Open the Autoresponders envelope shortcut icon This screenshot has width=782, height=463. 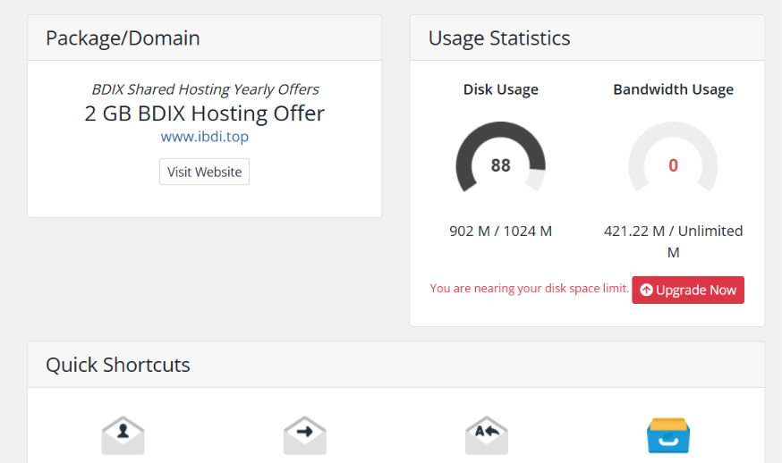coord(487,435)
